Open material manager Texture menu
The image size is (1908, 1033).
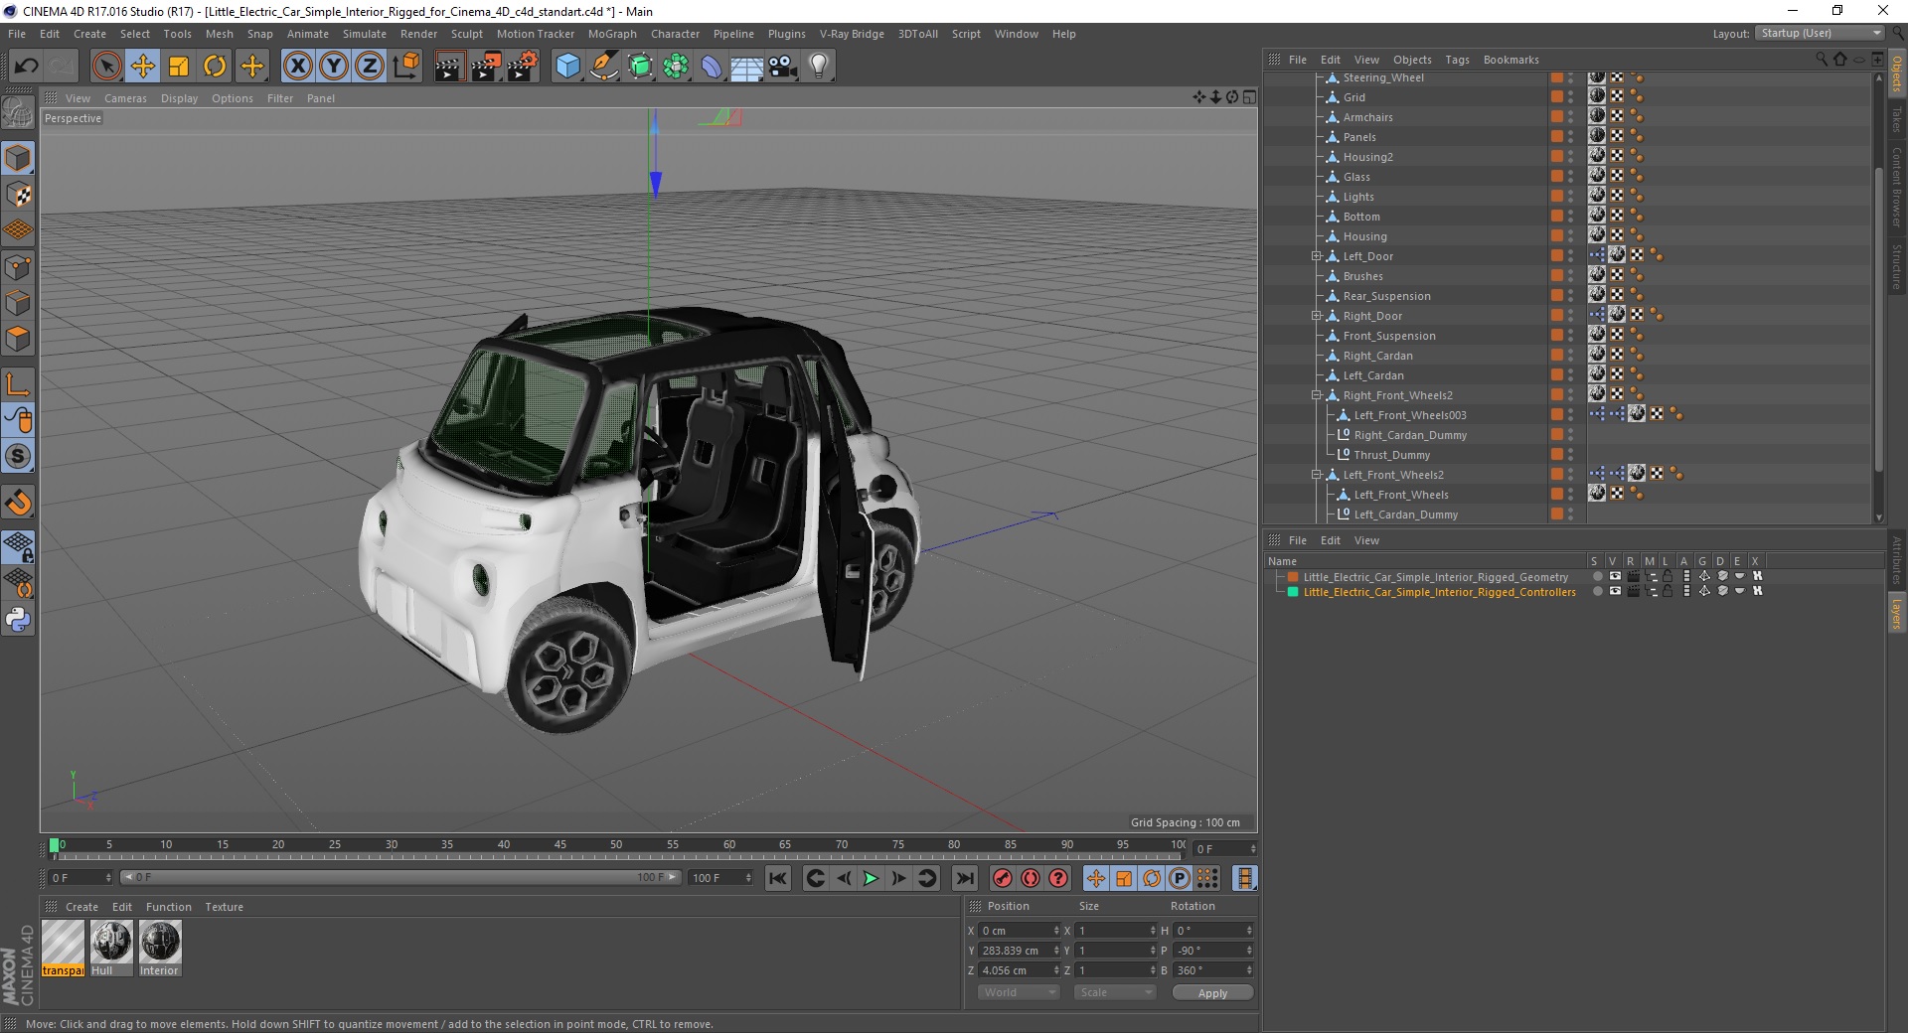point(224,907)
